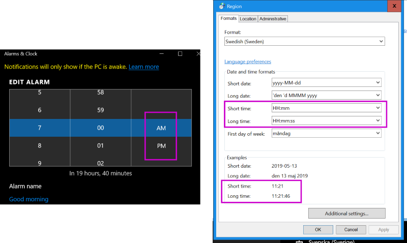Choose hour 8 in the alarm picker

point(40,145)
